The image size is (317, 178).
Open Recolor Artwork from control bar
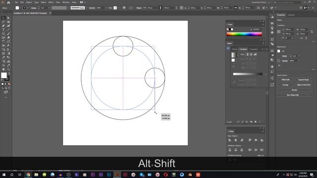tap(124, 8)
